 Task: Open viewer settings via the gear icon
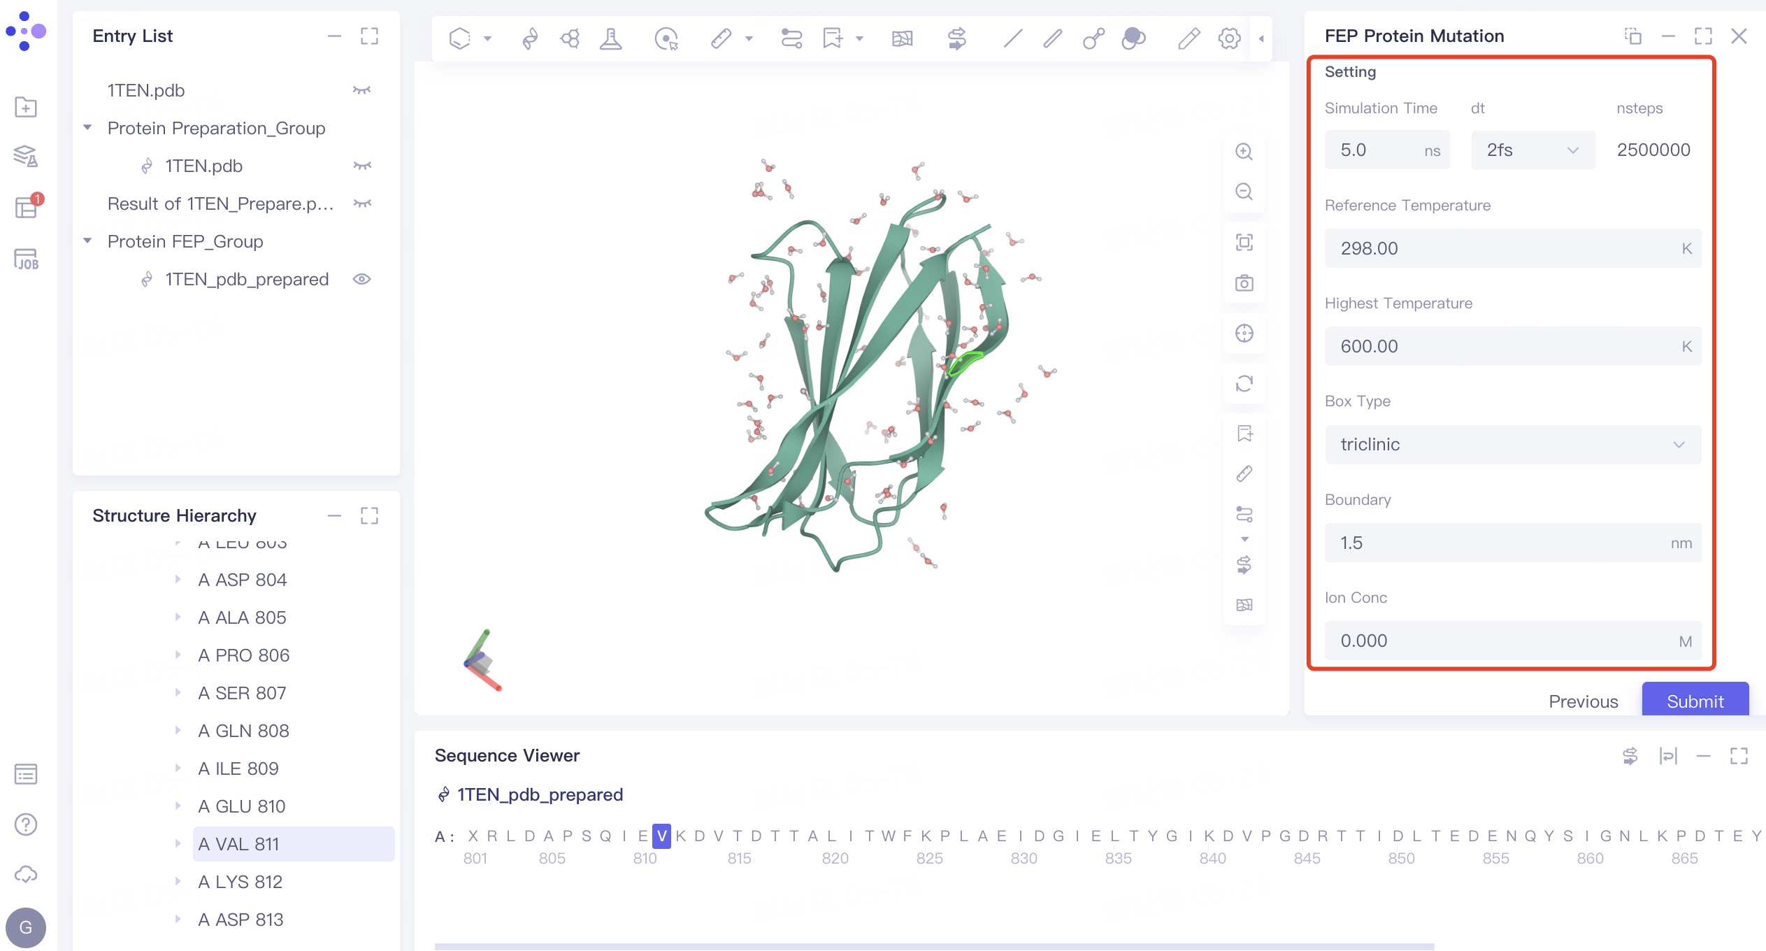pyautogui.click(x=1228, y=38)
